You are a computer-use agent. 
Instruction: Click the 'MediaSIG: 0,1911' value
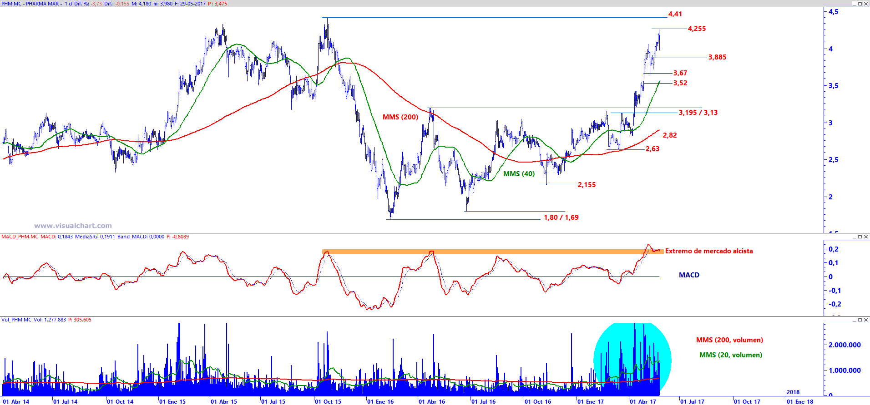click(95, 237)
